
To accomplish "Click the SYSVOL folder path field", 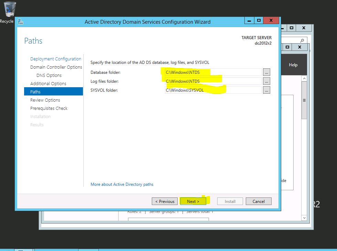I will tap(213, 90).
